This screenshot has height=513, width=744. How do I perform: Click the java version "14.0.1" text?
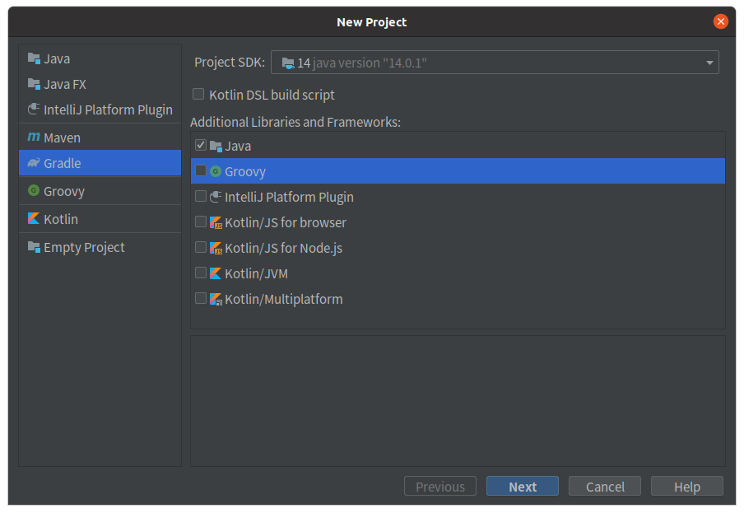coord(370,63)
